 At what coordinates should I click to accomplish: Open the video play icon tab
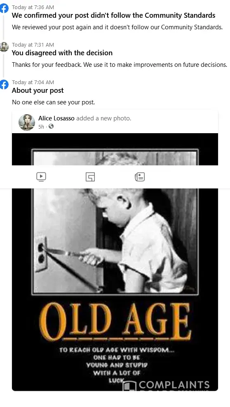[x=41, y=177]
